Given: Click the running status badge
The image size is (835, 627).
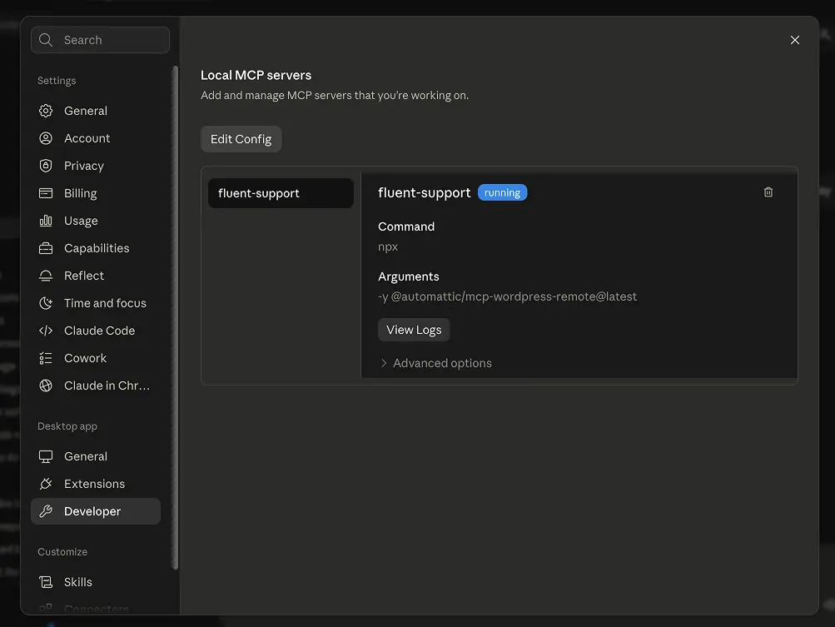Looking at the screenshot, I should coord(502,192).
